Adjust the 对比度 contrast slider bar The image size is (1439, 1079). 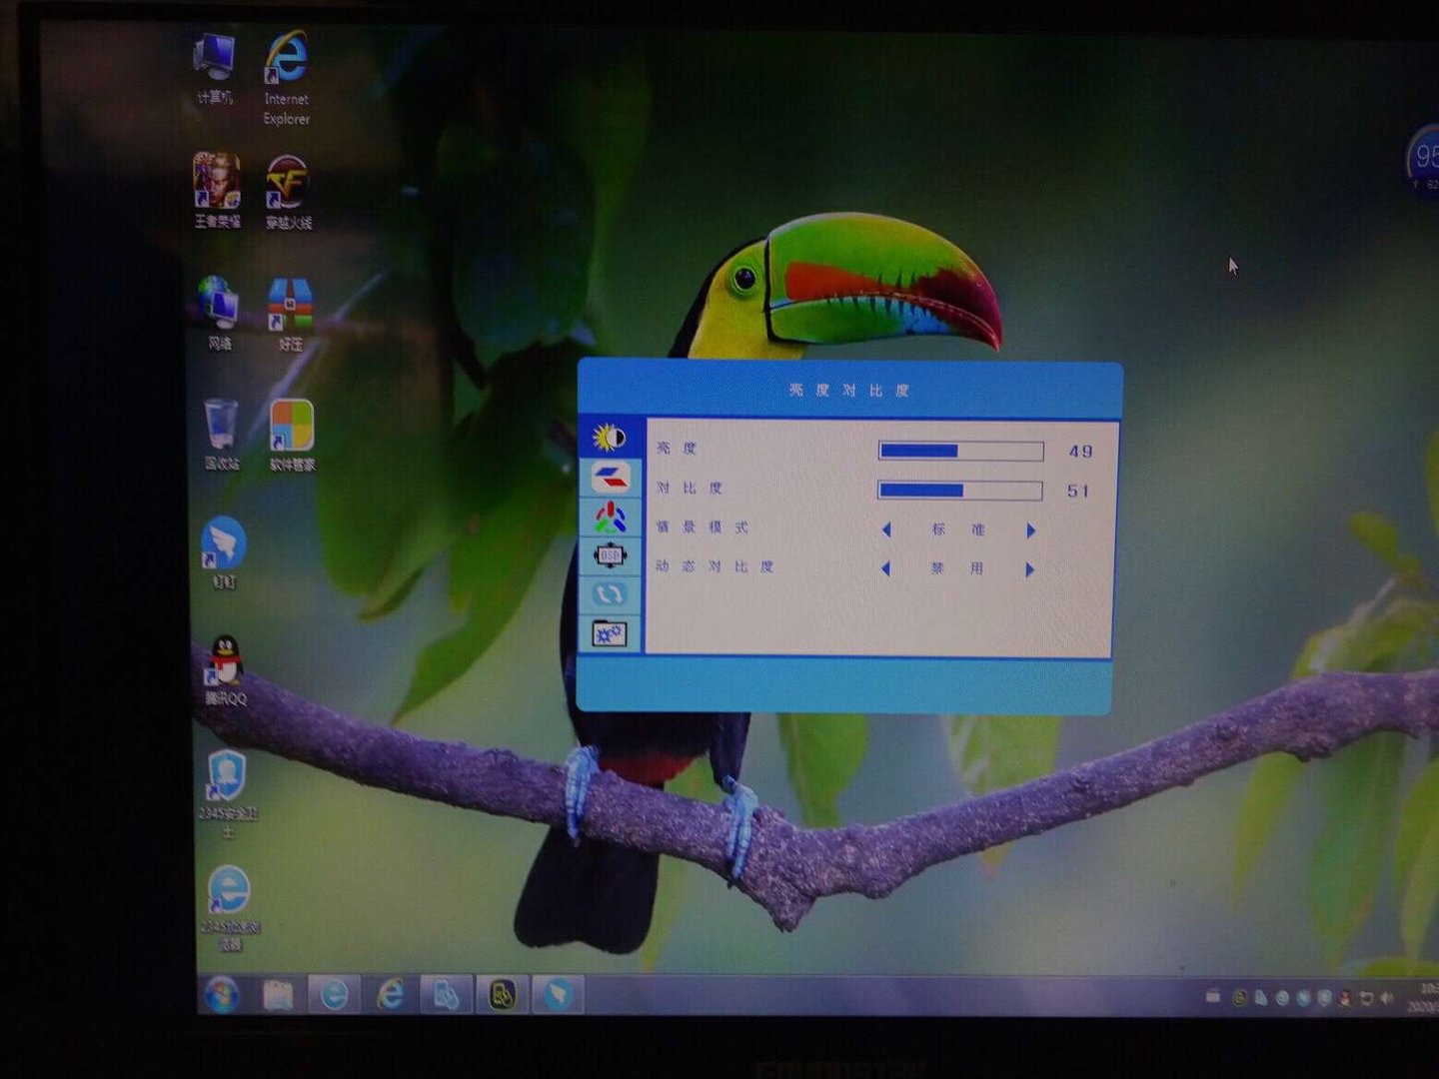[x=959, y=491]
